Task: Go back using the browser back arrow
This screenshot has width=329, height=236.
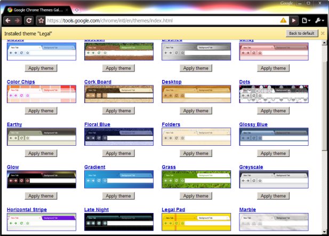Action: (8, 21)
